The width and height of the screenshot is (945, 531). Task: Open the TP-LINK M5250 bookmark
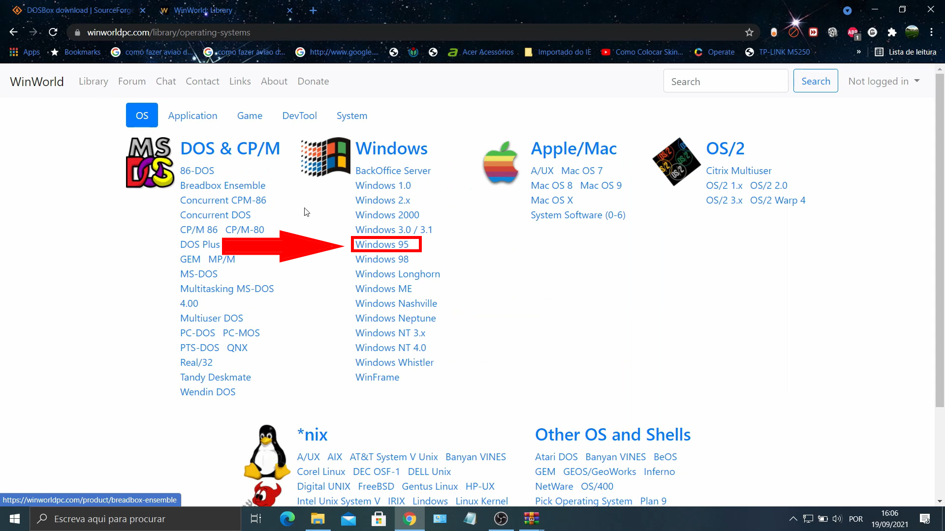pyautogui.click(x=778, y=52)
